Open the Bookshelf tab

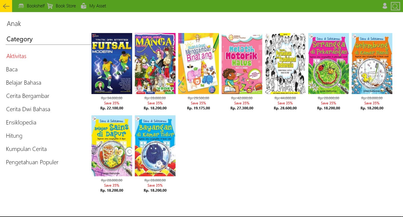pos(36,6)
